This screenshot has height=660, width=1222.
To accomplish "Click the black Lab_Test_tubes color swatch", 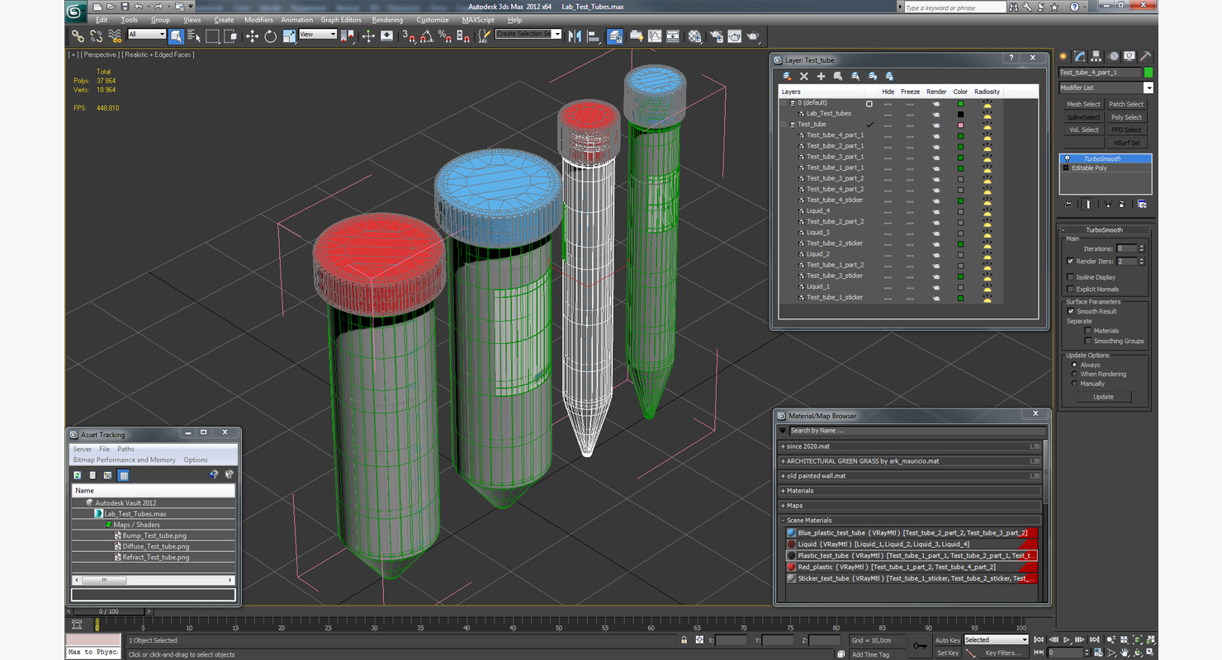I will [960, 114].
